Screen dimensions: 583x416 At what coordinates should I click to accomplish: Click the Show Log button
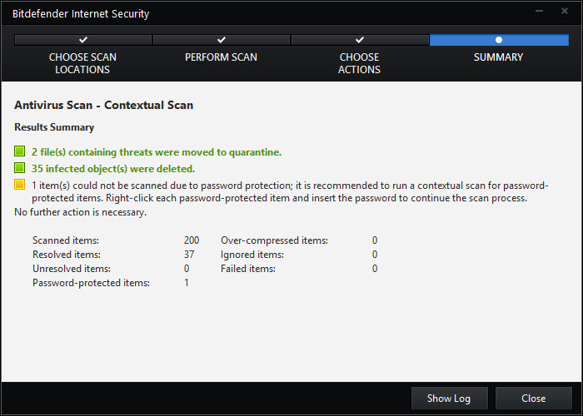tap(449, 399)
